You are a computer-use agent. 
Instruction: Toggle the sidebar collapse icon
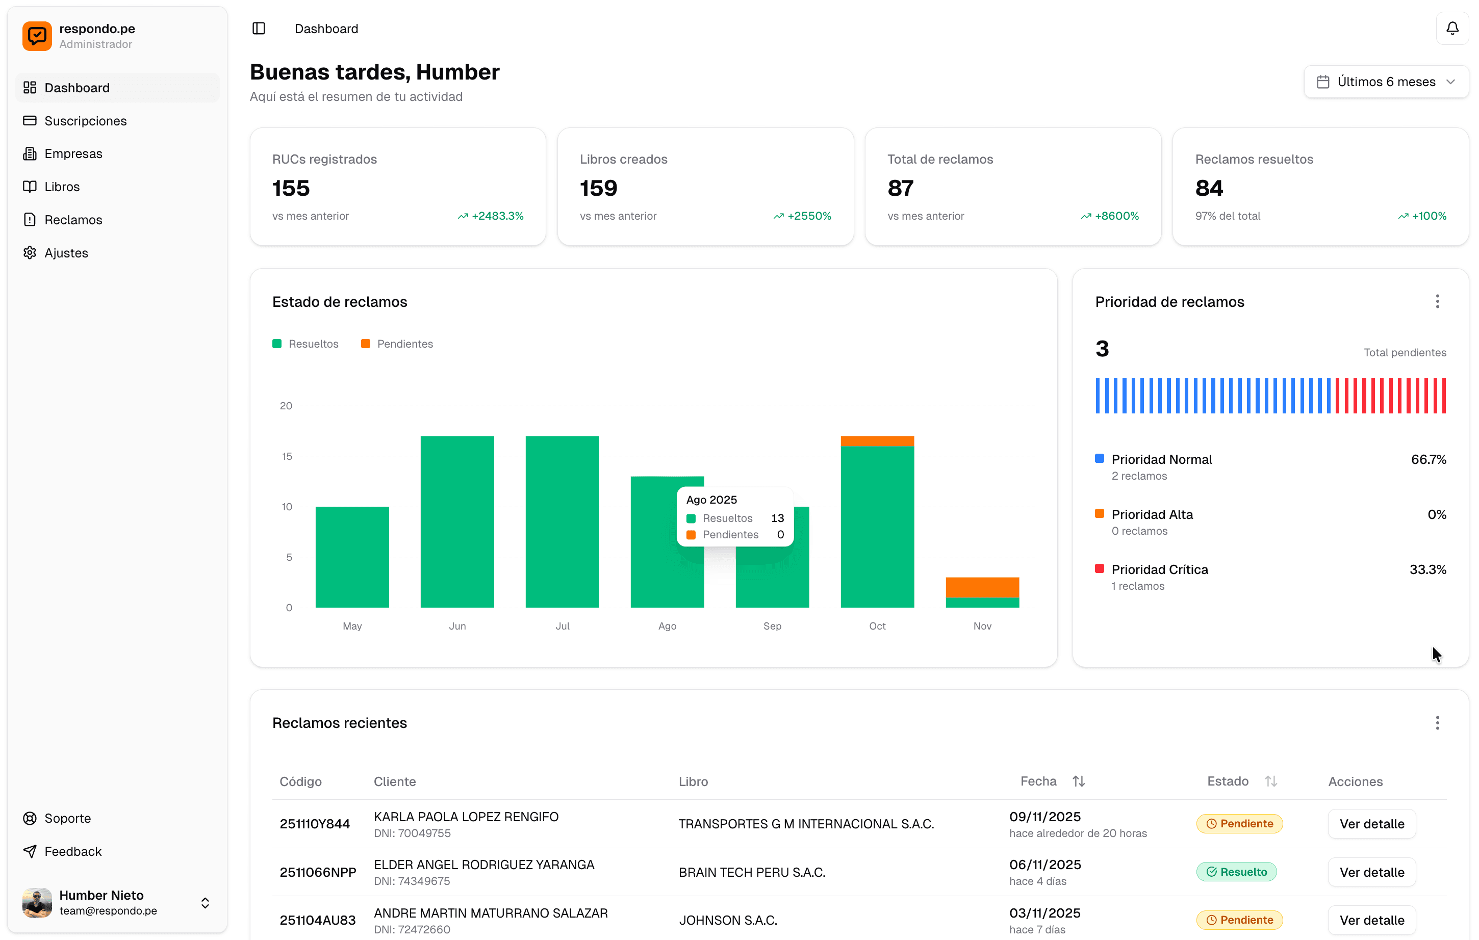259,28
